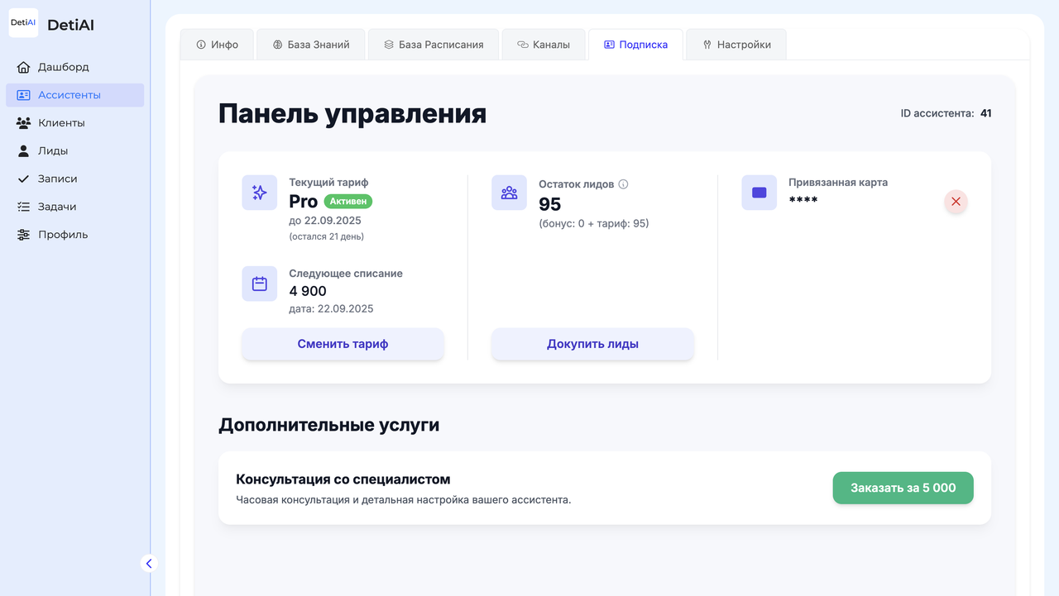Viewport: 1059px width, 596px height.
Task: Select the Задачи list icon
Action: (24, 206)
